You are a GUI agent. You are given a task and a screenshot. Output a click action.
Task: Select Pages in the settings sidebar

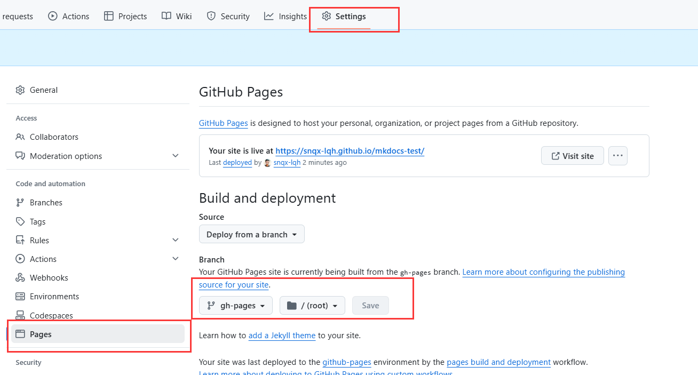41,334
